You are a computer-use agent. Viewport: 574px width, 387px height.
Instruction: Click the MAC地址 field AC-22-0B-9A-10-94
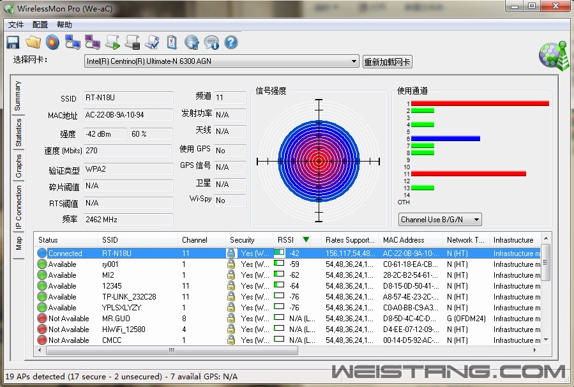[x=128, y=114]
